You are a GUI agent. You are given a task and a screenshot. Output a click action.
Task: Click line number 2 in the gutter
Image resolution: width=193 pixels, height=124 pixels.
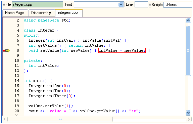pyautogui.click(x=18, y=20)
